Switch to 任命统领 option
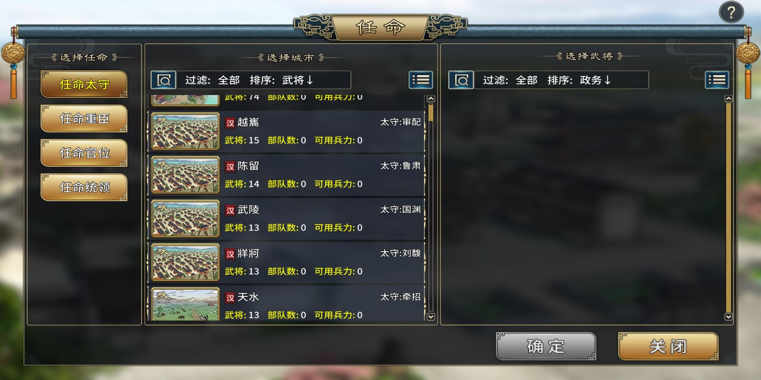The width and height of the screenshot is (761, 380). coord(84,187)
